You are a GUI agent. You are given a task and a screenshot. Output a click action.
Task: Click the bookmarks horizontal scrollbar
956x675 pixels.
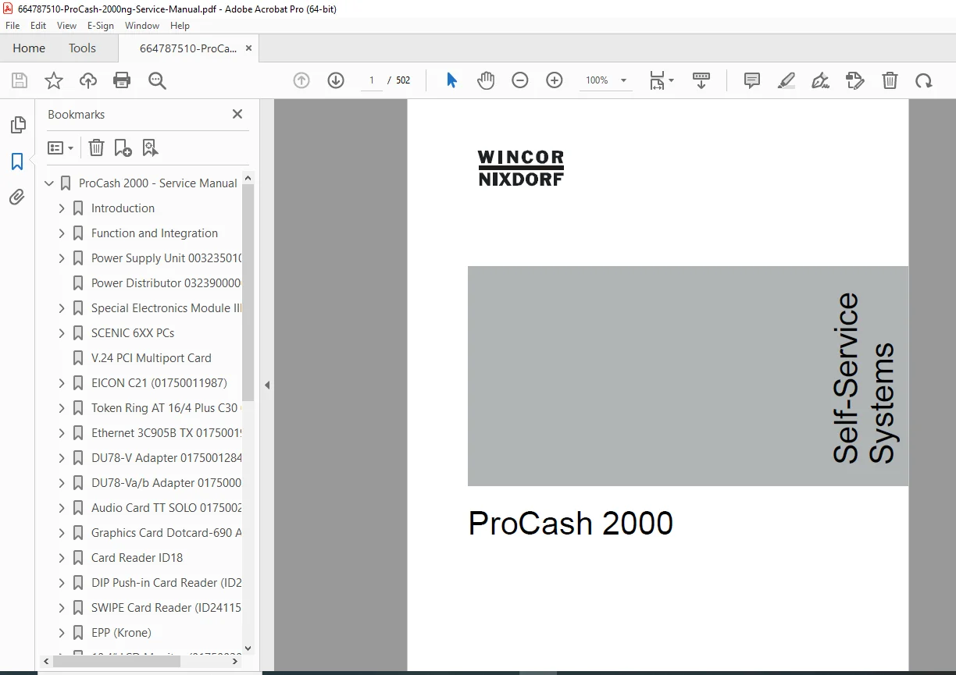(x=116, y=661)
